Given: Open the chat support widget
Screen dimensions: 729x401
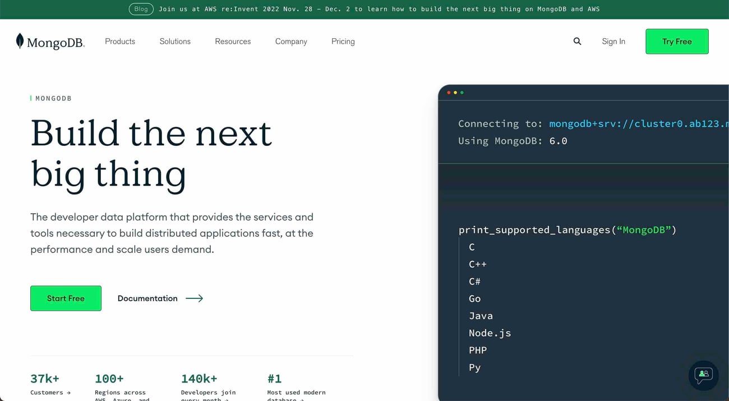Looking at the screenshot, I should [703, 375].
